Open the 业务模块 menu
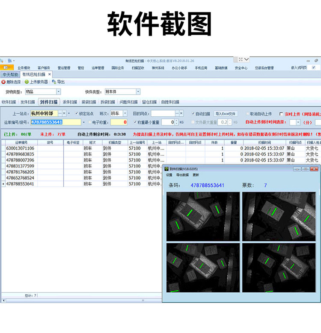Viewport: 321px width, 333px height. [24, 68]
